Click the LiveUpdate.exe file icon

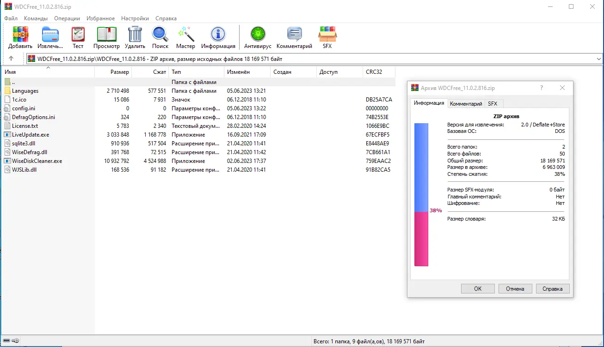(7, 135)
